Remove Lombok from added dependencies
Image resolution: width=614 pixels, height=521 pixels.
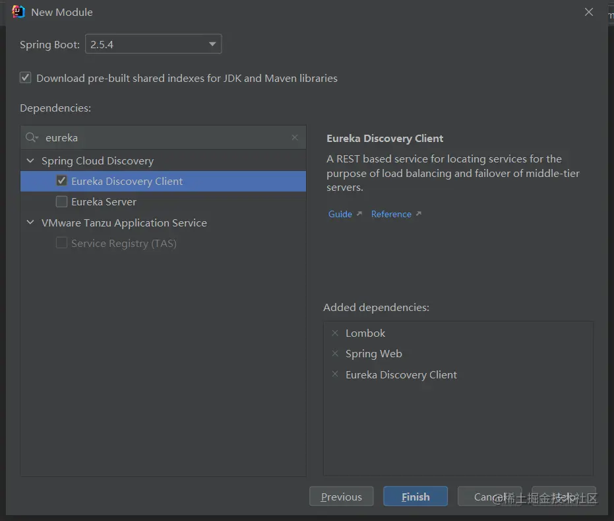point(335,333)
